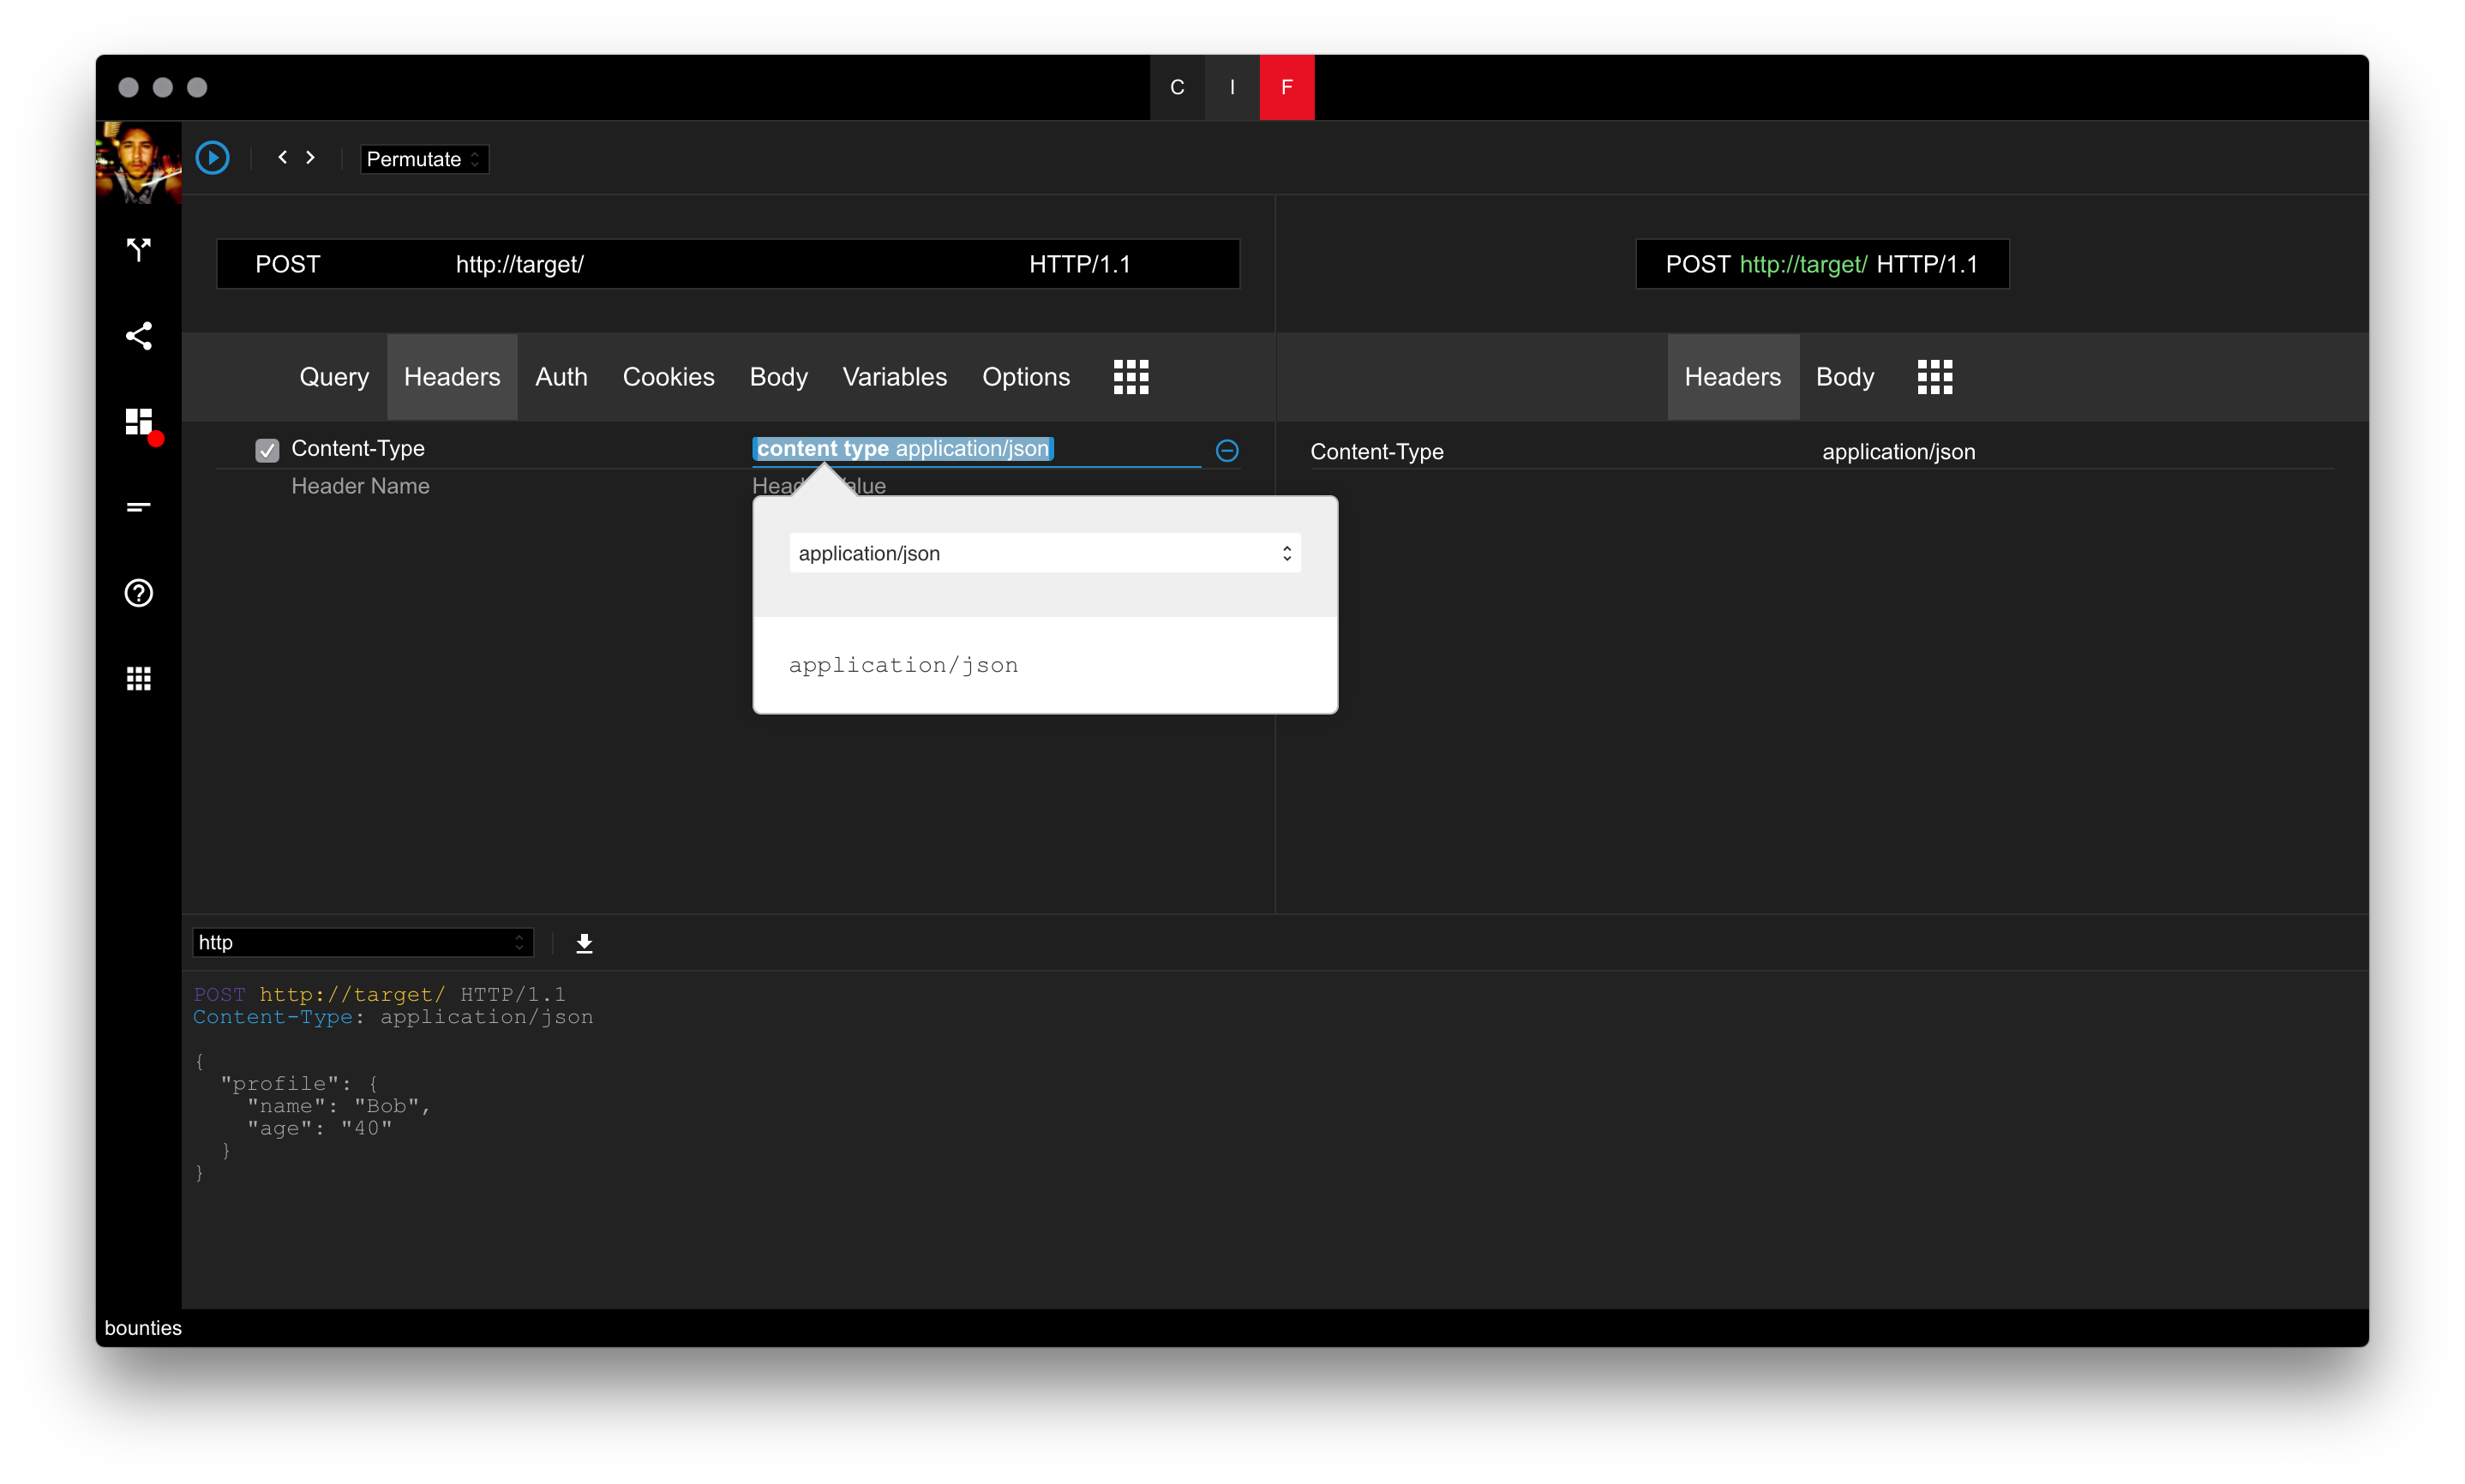2465x1484 pixels.
Task: Click the help question mark icon
Action: pos(139,593)
